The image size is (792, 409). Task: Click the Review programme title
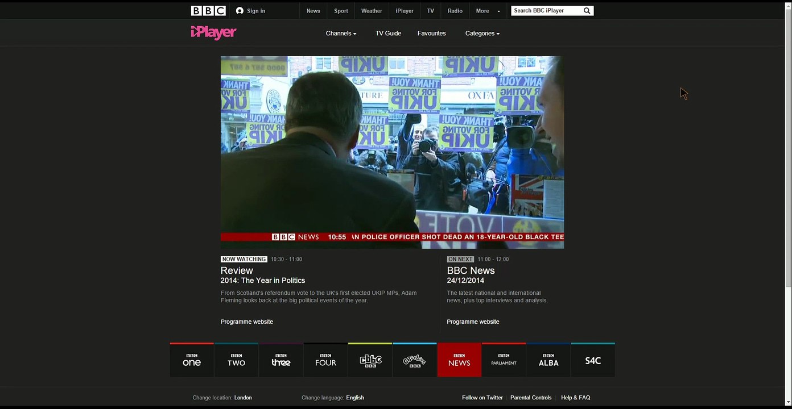237,270
